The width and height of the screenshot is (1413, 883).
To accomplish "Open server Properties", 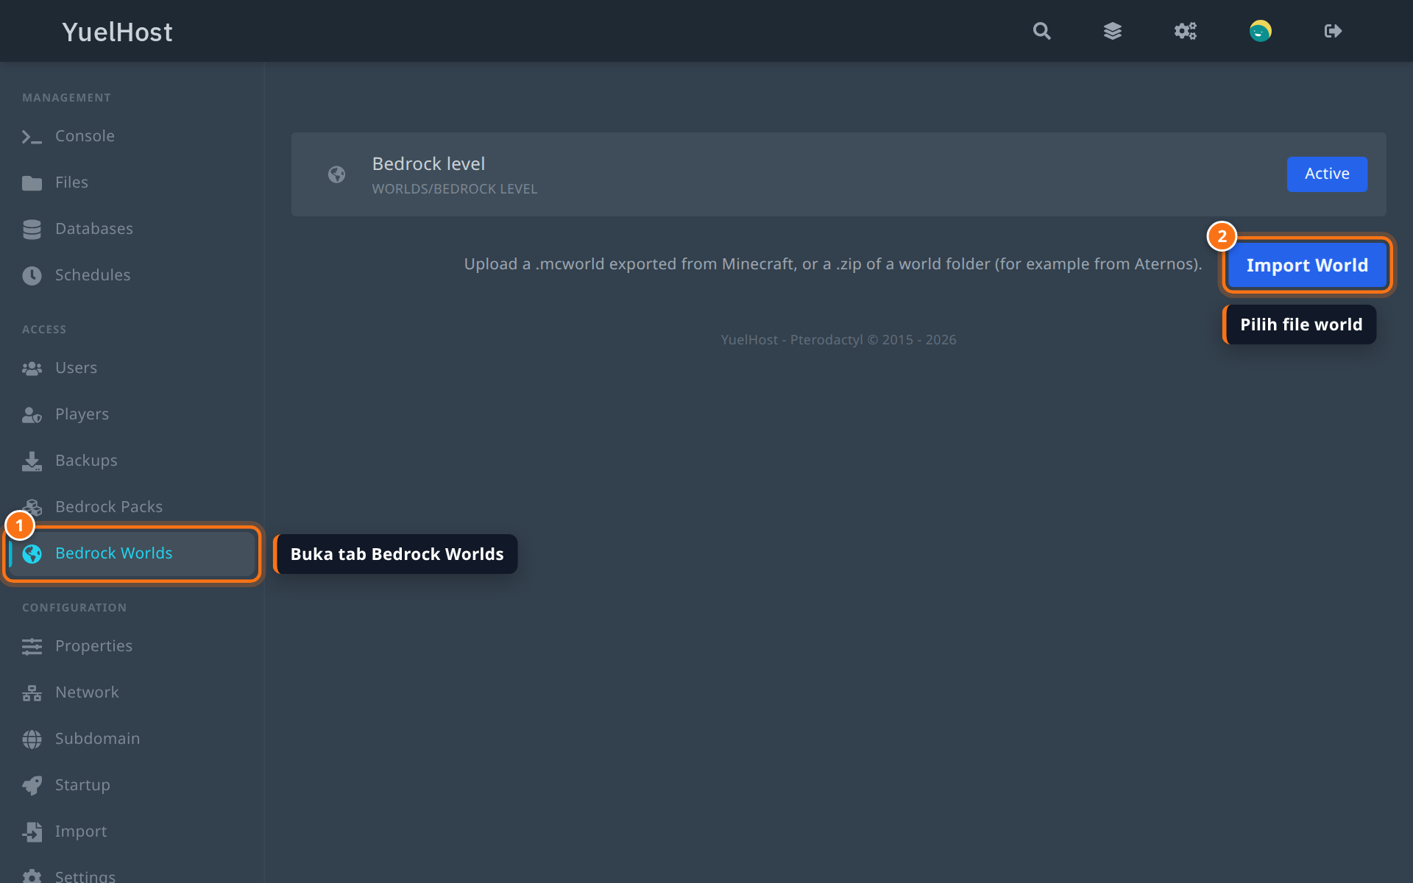I will tap(132, 646).
